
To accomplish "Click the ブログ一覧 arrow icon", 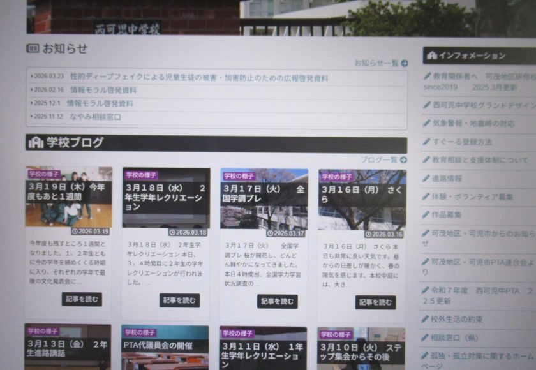I will (x=403, y=159).
